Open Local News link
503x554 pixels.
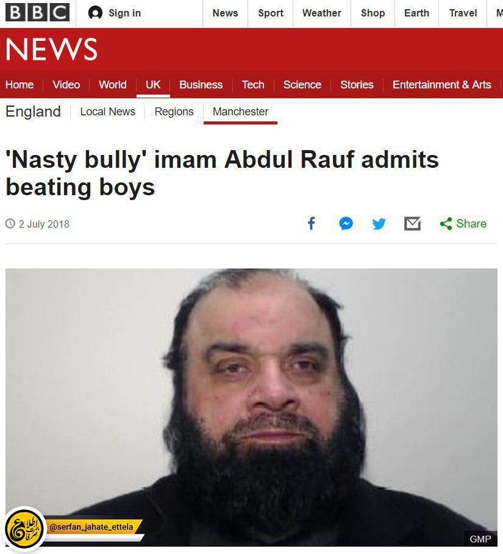coord(108,112)
